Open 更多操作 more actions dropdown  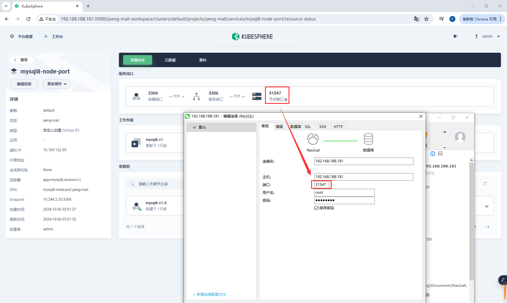[57, 84]
